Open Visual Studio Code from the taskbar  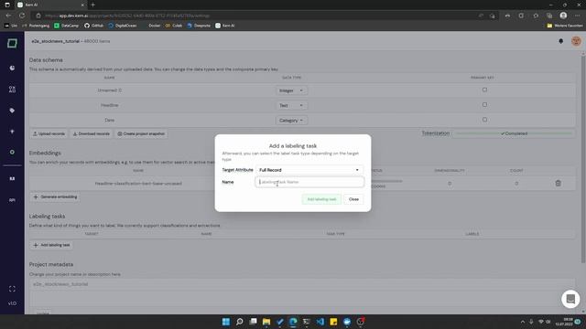pos(320,322)
